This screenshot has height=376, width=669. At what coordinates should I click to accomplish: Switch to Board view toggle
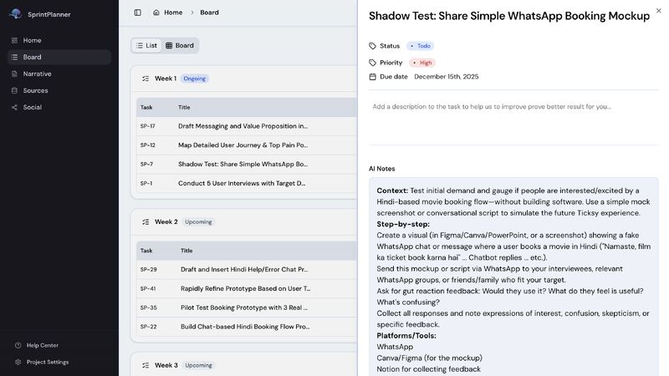180,46
